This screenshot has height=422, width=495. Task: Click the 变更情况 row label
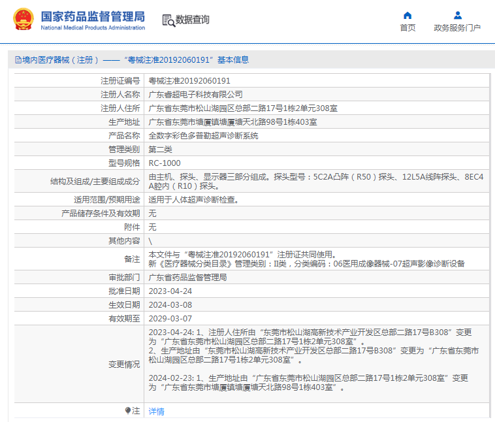124,365
